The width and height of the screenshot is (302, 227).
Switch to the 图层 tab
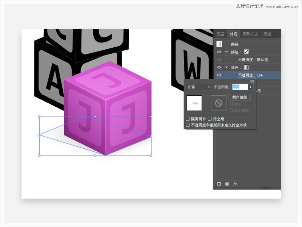click(x=220, y=34)
